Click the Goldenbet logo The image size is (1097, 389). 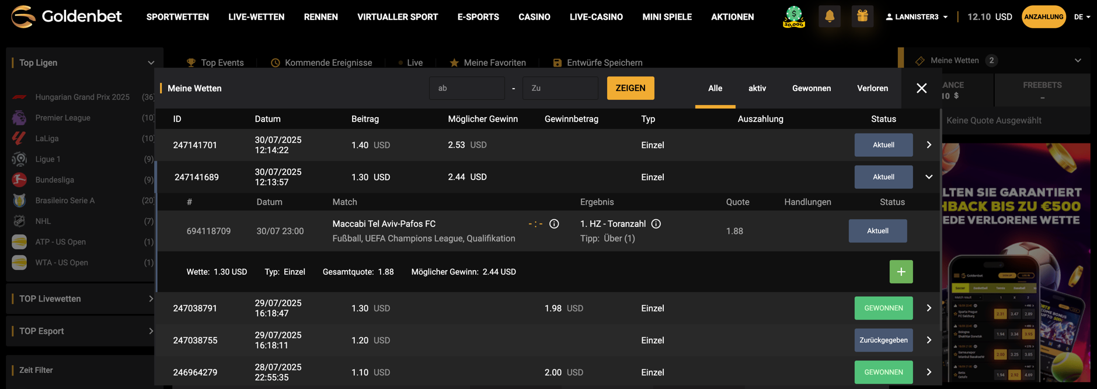pos(67,17)
